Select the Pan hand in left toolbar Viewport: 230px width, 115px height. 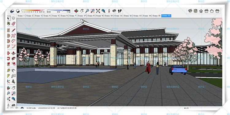[13, 88]
